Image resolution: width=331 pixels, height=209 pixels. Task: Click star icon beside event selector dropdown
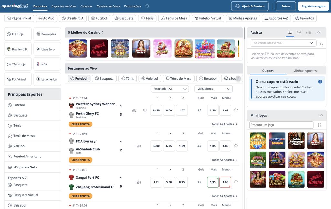tap(321, 43)
